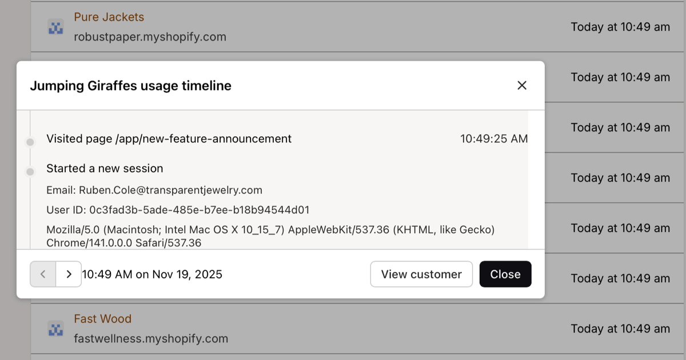Go to previous timeline page chevron
Image resolution: width=686 pixels, height=360 pixels.
43,274
